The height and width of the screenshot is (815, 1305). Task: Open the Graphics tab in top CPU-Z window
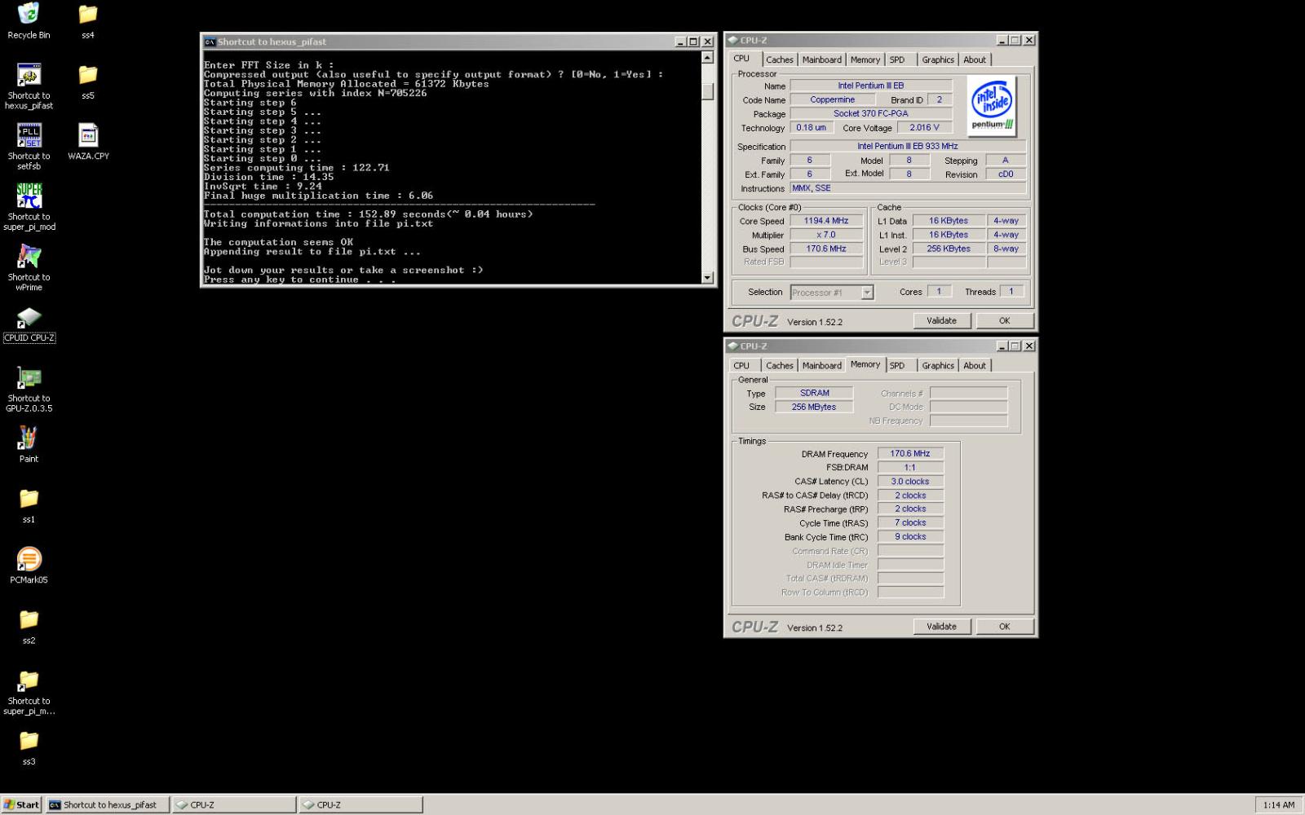click(938, 59)
